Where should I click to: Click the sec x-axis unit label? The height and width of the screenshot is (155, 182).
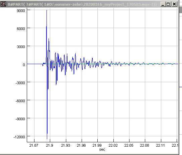[x=102, y=149]
